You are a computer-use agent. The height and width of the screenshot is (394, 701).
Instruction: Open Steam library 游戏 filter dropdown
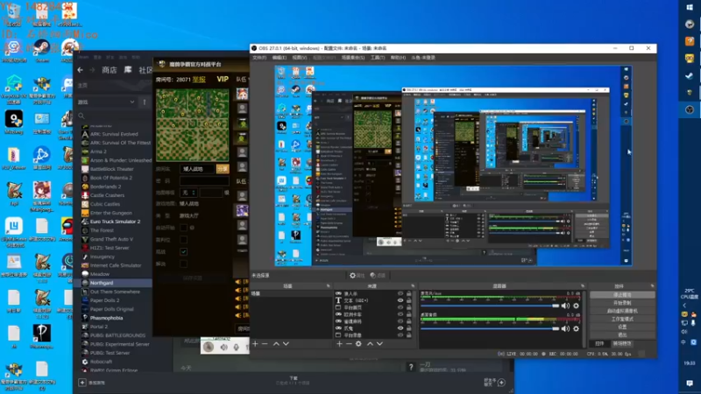point(107,102)
